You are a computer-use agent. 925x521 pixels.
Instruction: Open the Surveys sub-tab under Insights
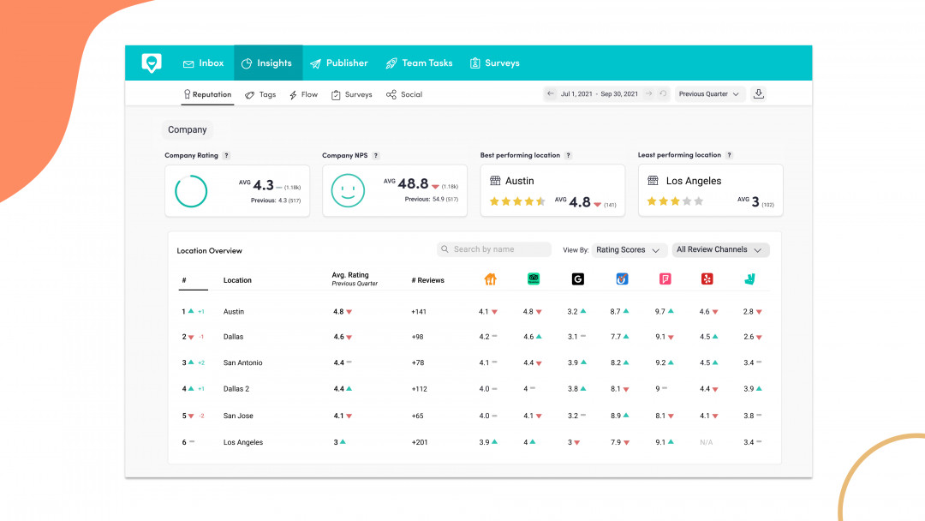coord(352,94)
